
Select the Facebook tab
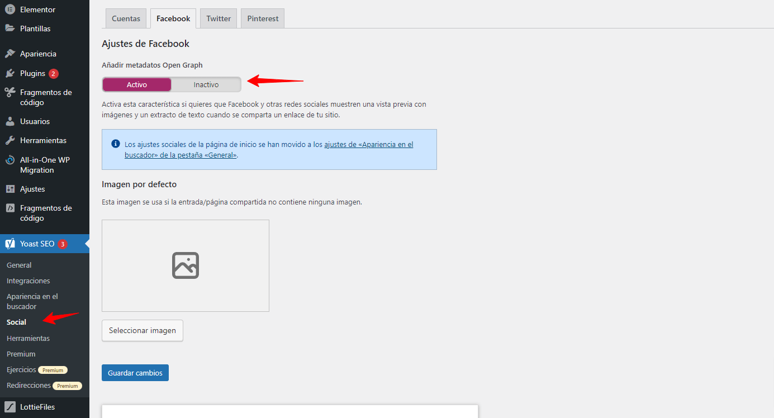[173, 18]
